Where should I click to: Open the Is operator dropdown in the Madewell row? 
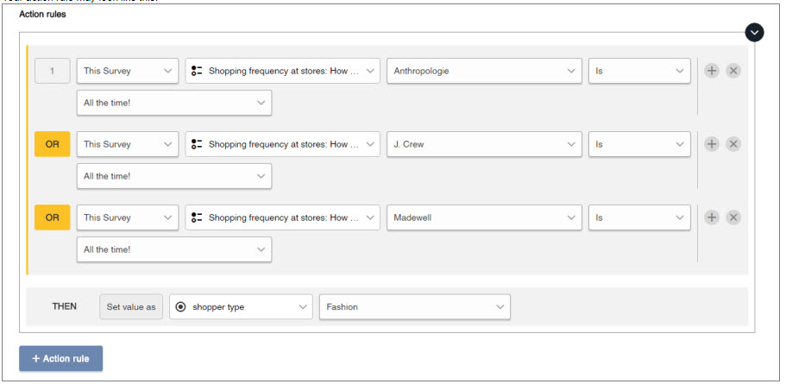point(639,217)
